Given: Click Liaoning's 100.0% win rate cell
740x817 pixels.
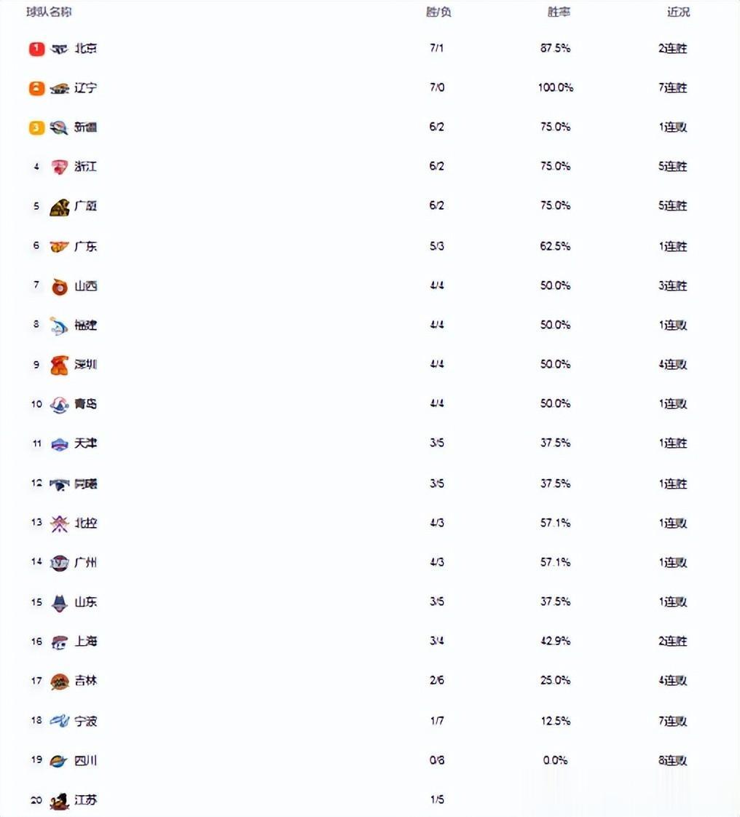Looking at the screenshot, I should 556,87.
